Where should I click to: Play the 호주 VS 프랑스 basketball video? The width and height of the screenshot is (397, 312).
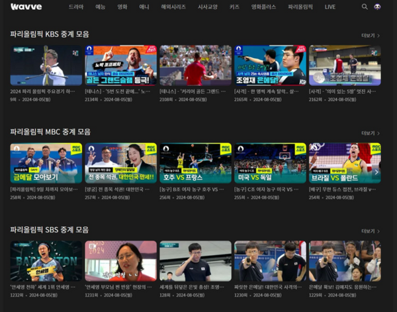(195, 163)
